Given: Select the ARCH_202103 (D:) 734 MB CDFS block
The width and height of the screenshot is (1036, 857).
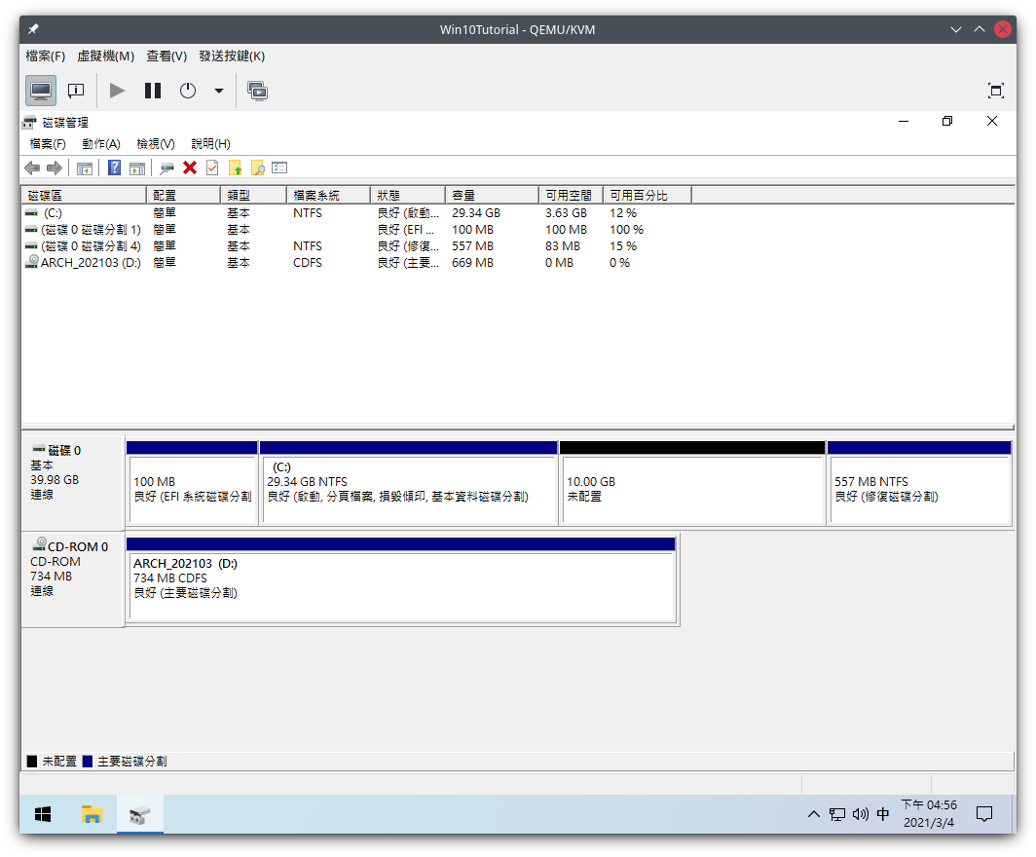Looking at the screenshot, I should [x=401, y=579].
